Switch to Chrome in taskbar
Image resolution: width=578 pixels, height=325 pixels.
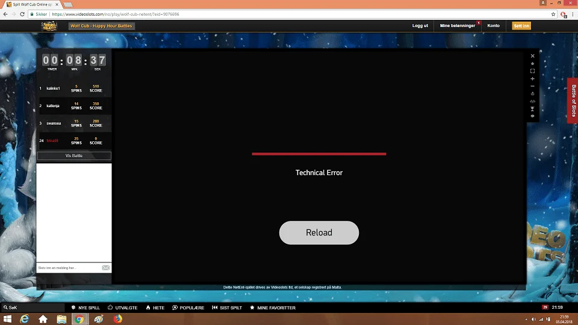pos(79,319)
